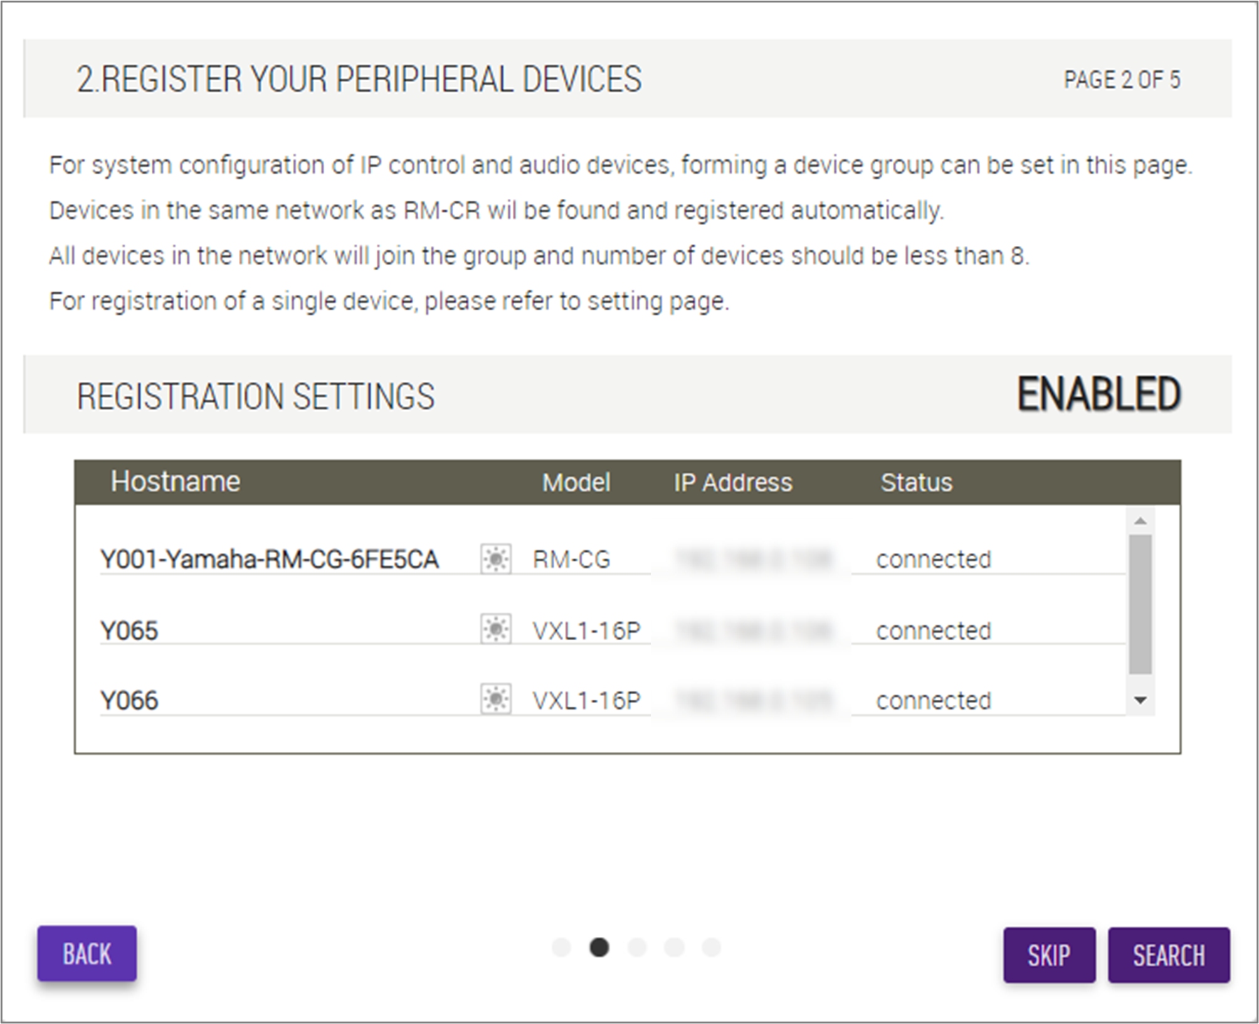Jump to fifth wizard page dot
The width and height of the screenshot is (1259, 1024).
(712, 947)
